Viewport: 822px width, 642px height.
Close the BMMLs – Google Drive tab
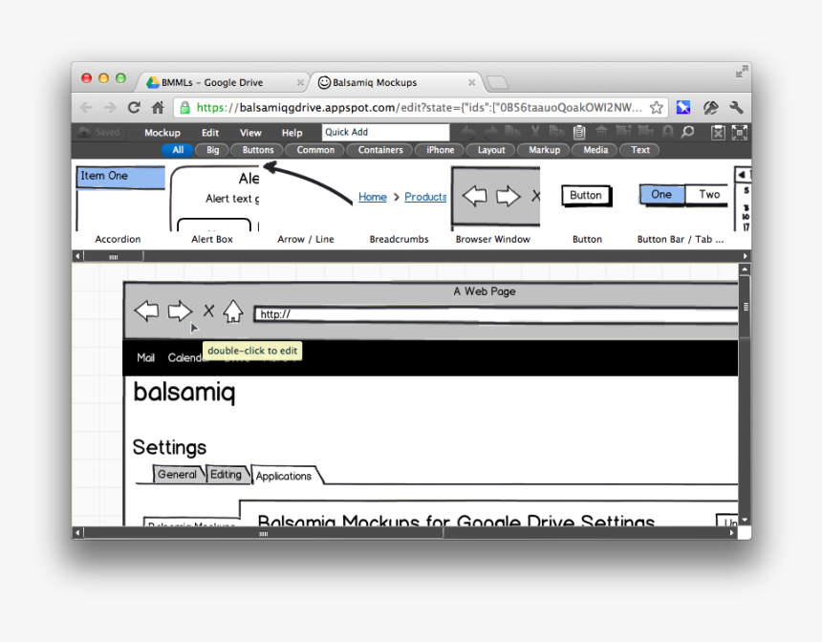(x=300, y=82)
